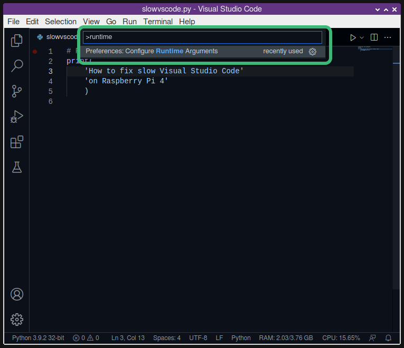The height and width of the screenshot is (348, 404).
Task: Click line number 4 in gutter
Action: pyautogui.click(x=51, y=81)
